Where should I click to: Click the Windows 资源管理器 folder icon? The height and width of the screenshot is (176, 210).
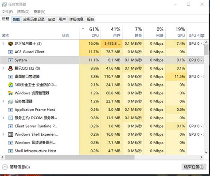[11, 93]
